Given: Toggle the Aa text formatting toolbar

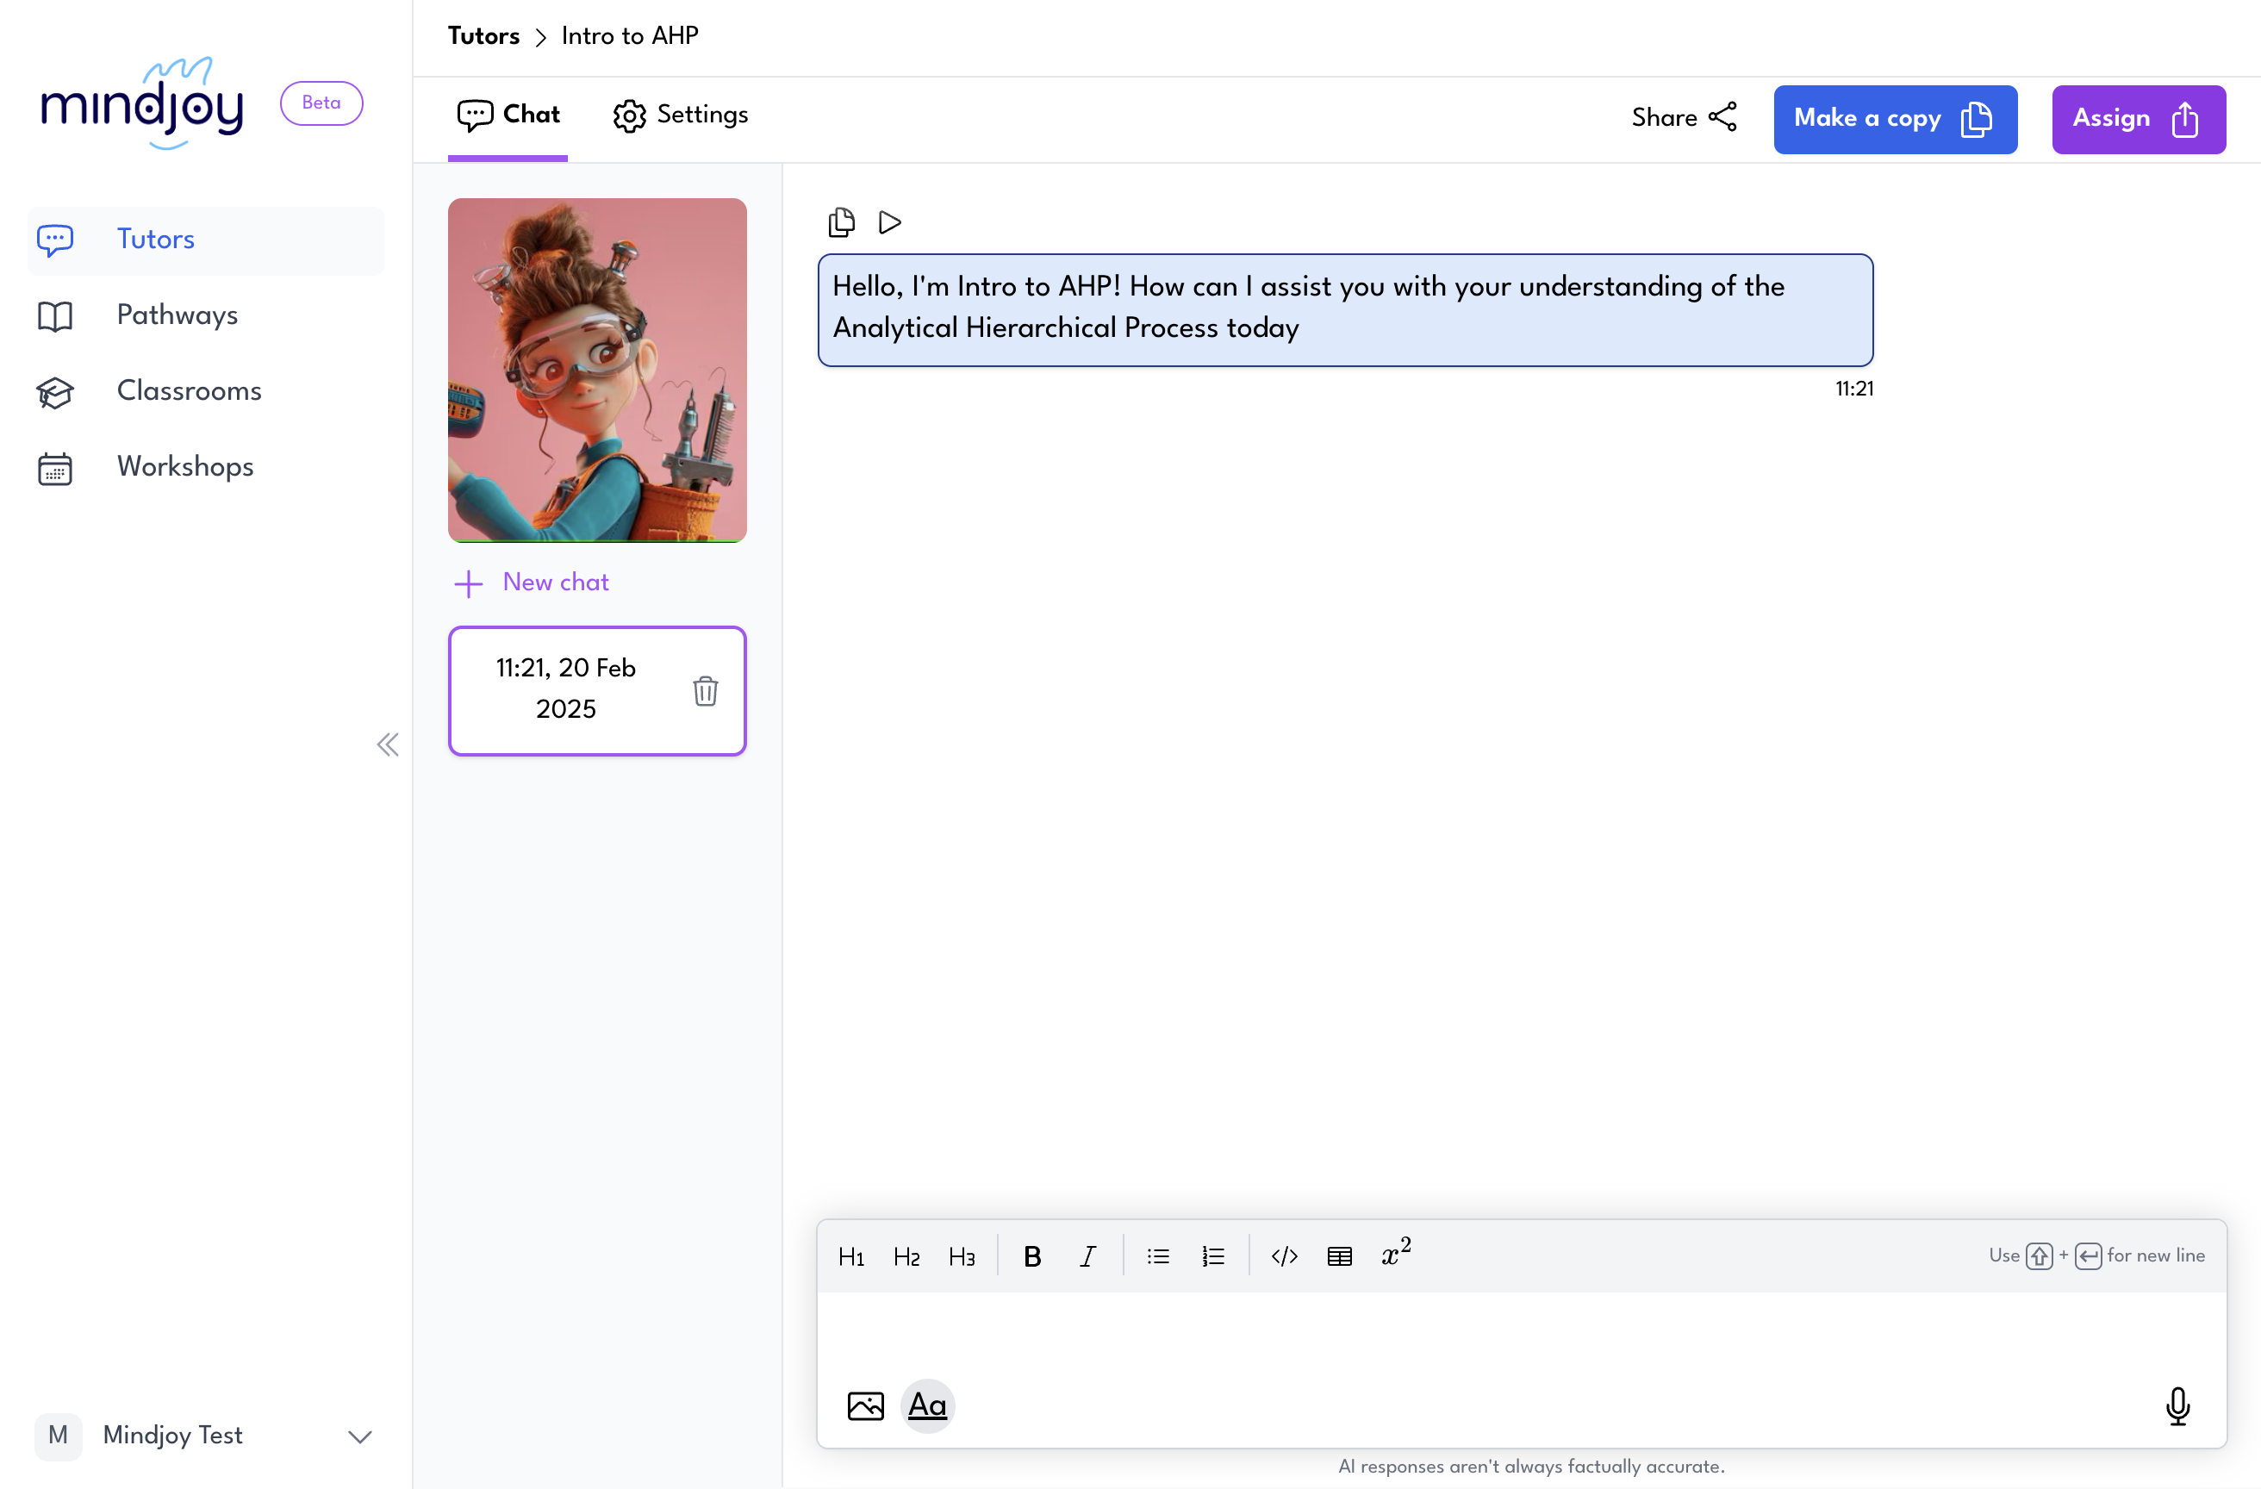Looking at the screenshot, I should [927, 1405].
